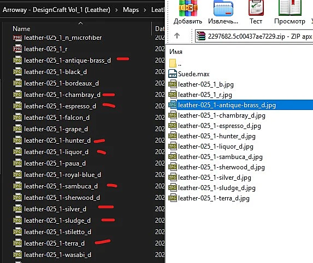Expand the breadcrumb chevron after Maps

click(x=145, y=10)
